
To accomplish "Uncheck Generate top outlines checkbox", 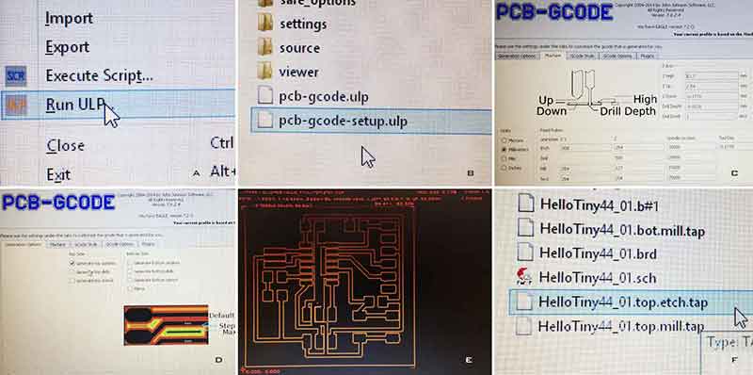I will (72, 263).
